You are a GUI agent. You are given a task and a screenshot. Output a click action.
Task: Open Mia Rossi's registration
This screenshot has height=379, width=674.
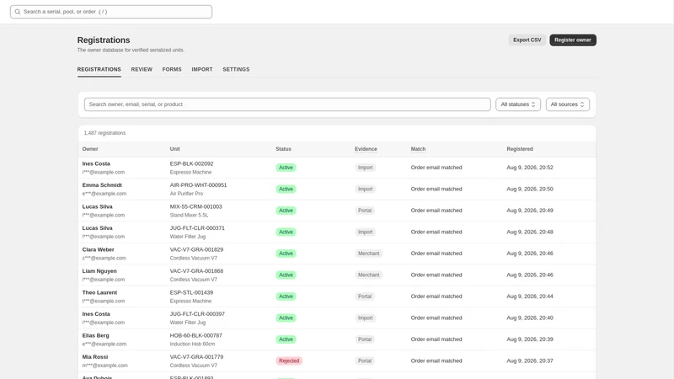click(x=337, y=361)
